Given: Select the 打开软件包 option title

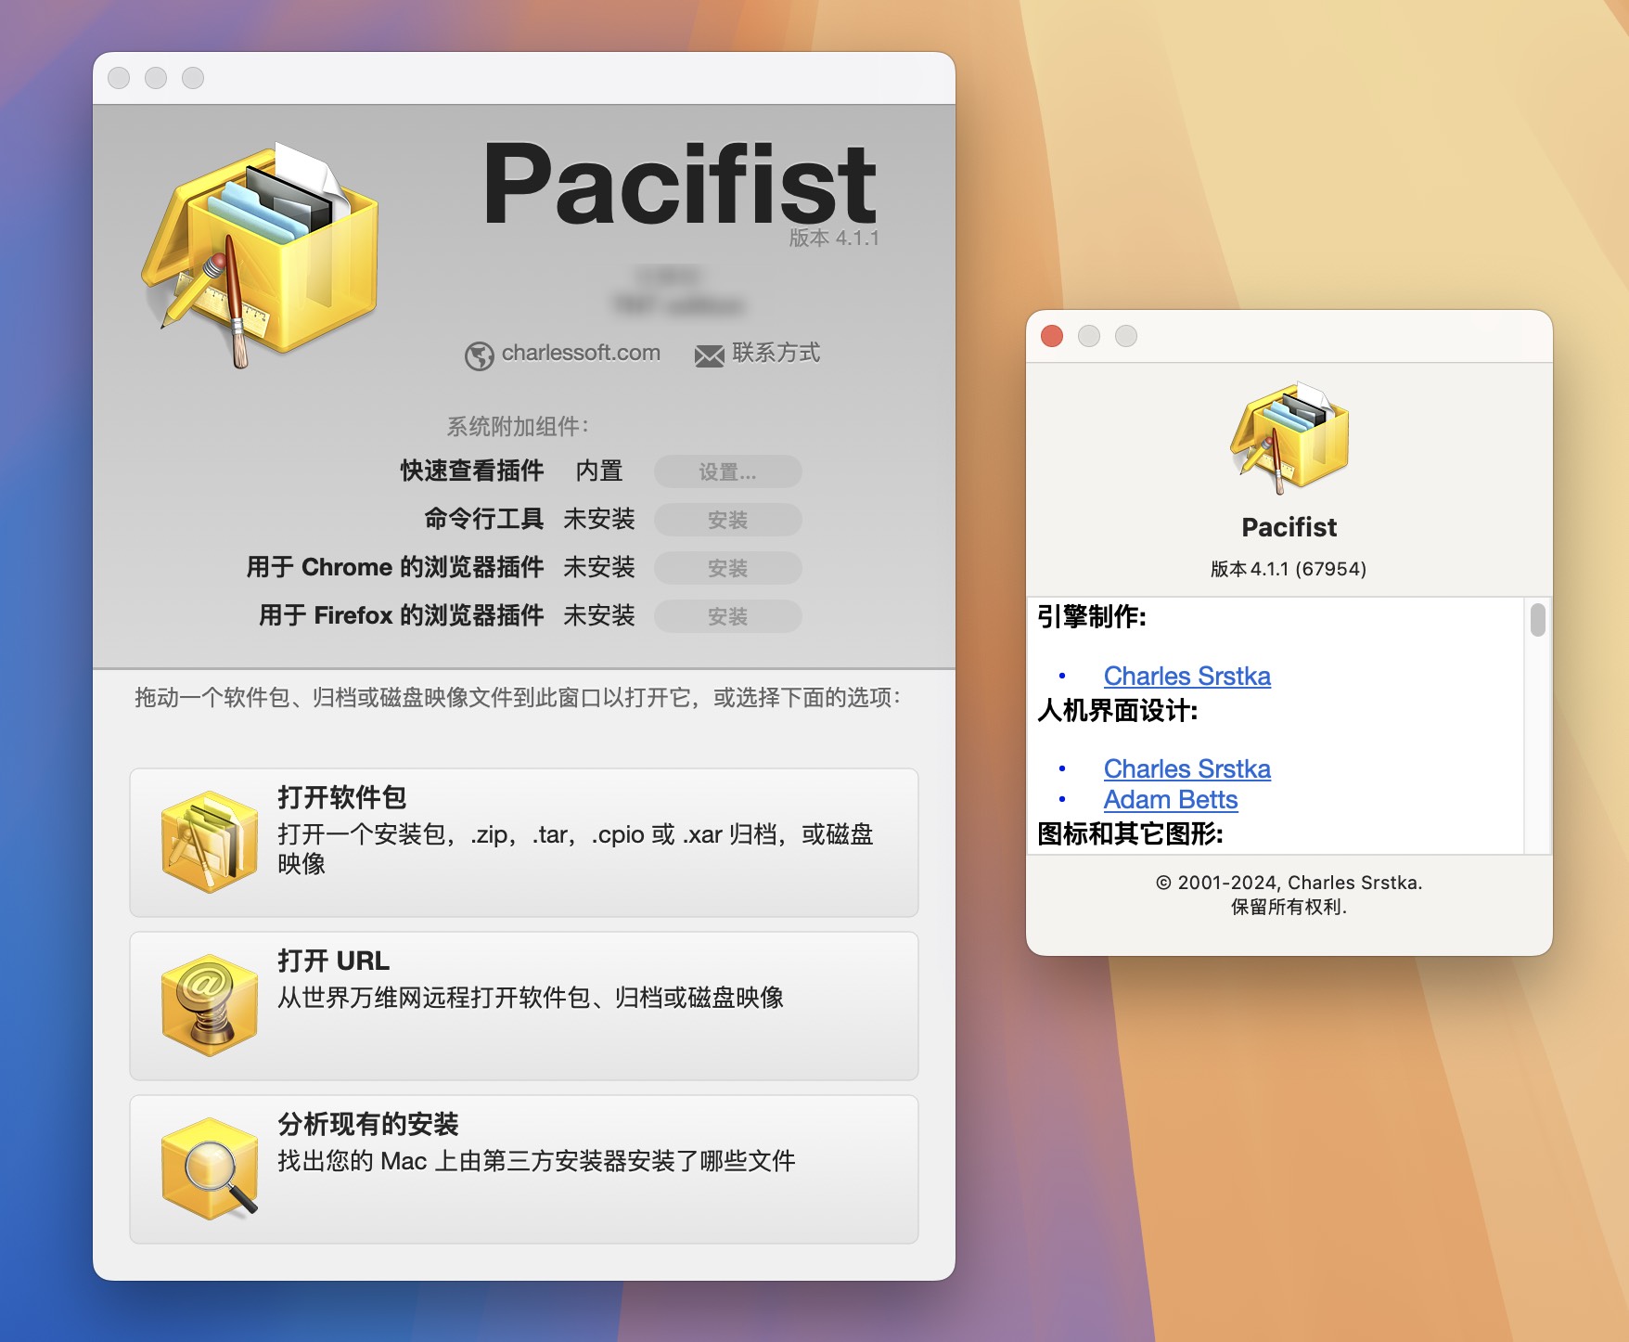Looking at the screenshot, I should coord(342,797).
